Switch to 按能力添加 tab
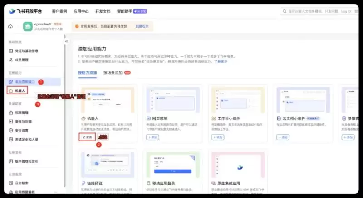363x198 pixels. (87, 73)
